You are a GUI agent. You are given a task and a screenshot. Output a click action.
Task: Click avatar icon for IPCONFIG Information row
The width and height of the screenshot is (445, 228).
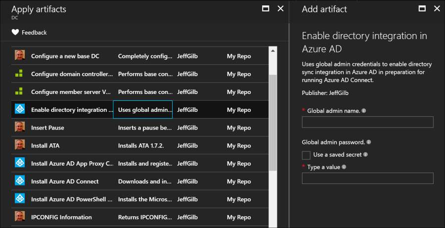pos(20,216)
